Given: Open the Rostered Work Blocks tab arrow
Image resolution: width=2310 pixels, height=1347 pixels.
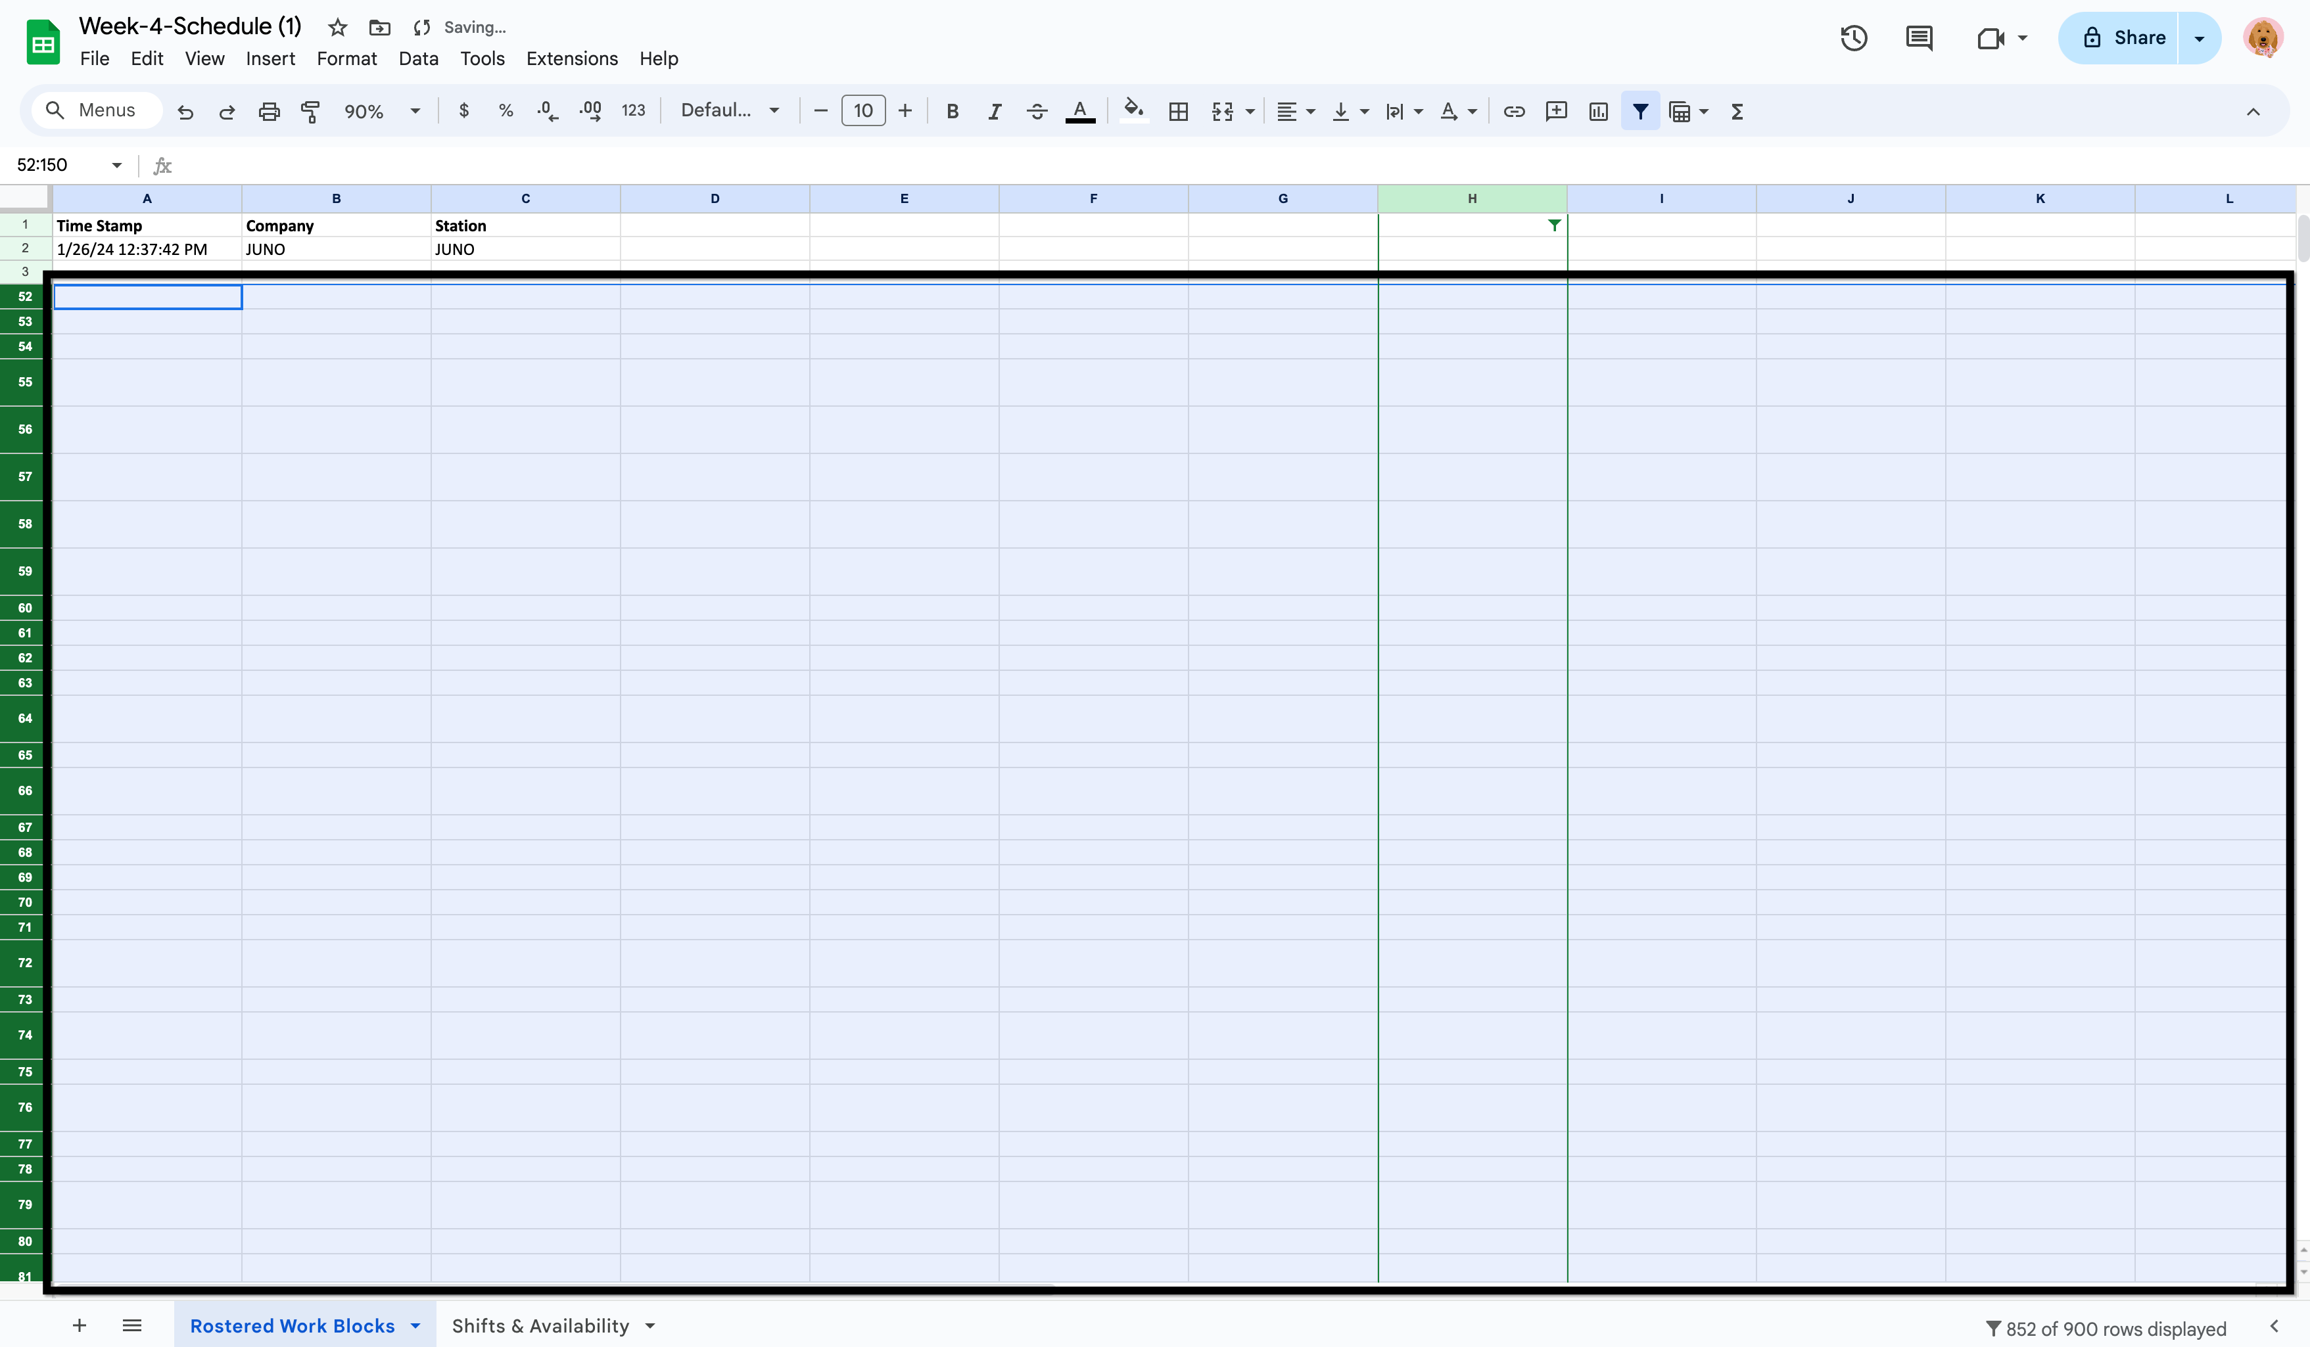Looking at the screenshot, I should pos(415,1326).
